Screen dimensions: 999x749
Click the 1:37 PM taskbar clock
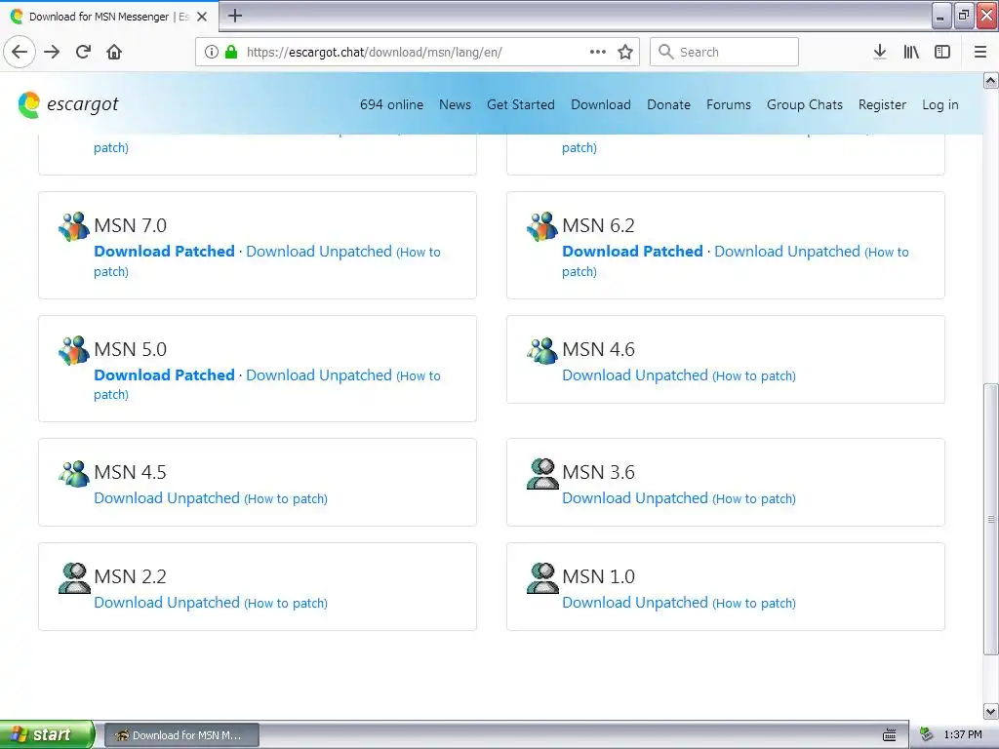coord(963,734)
